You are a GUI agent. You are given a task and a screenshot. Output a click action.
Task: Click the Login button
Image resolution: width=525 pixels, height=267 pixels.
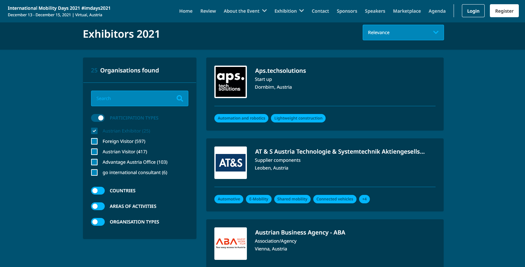473,11
